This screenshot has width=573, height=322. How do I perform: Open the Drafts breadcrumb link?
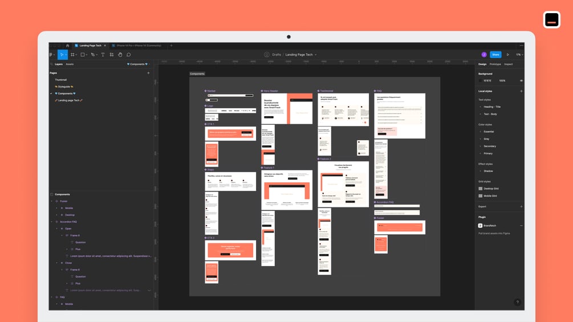(x=277, y=55)
